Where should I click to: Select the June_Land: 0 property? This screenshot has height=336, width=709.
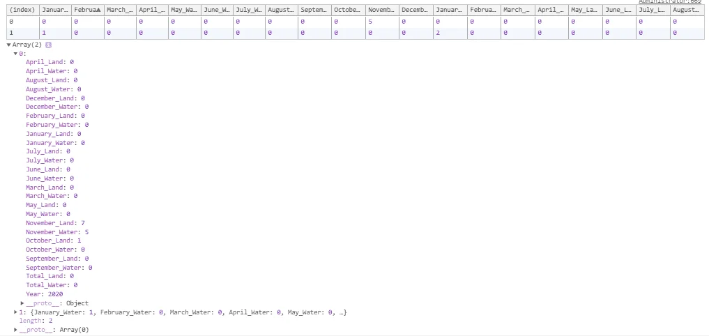pos(48,169)
